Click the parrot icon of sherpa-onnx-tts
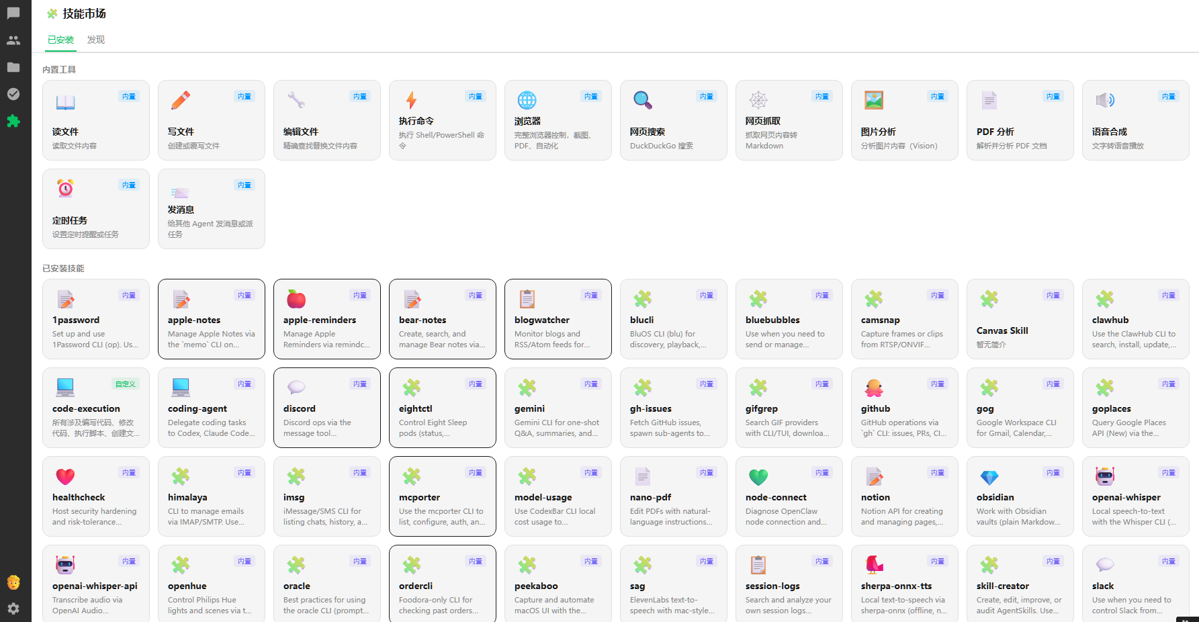The width and height of the screenshot is (1199, 622). pos(874,565)
